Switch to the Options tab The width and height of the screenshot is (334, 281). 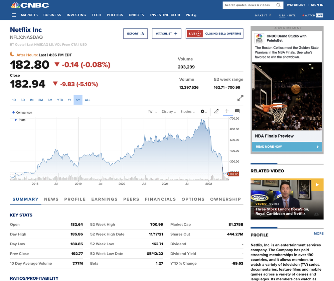pos(193,199)
